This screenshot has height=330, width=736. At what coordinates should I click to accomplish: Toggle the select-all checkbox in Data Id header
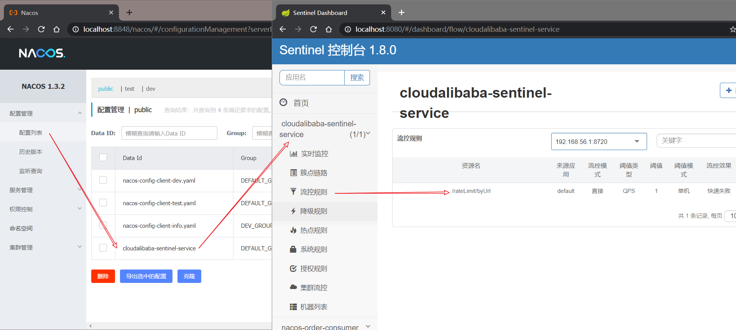click(x=103, y=157)
